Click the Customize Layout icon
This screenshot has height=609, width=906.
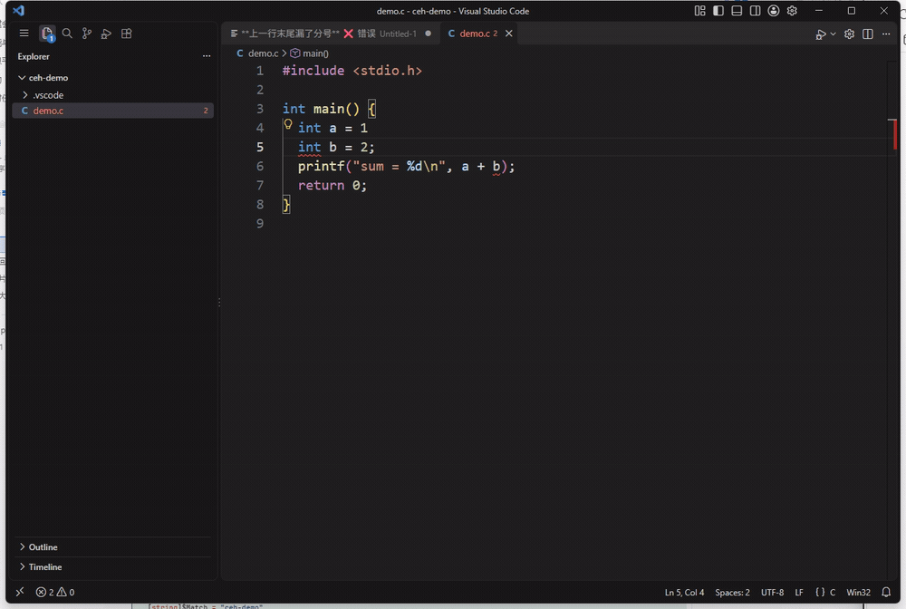[x=699, y=11]
